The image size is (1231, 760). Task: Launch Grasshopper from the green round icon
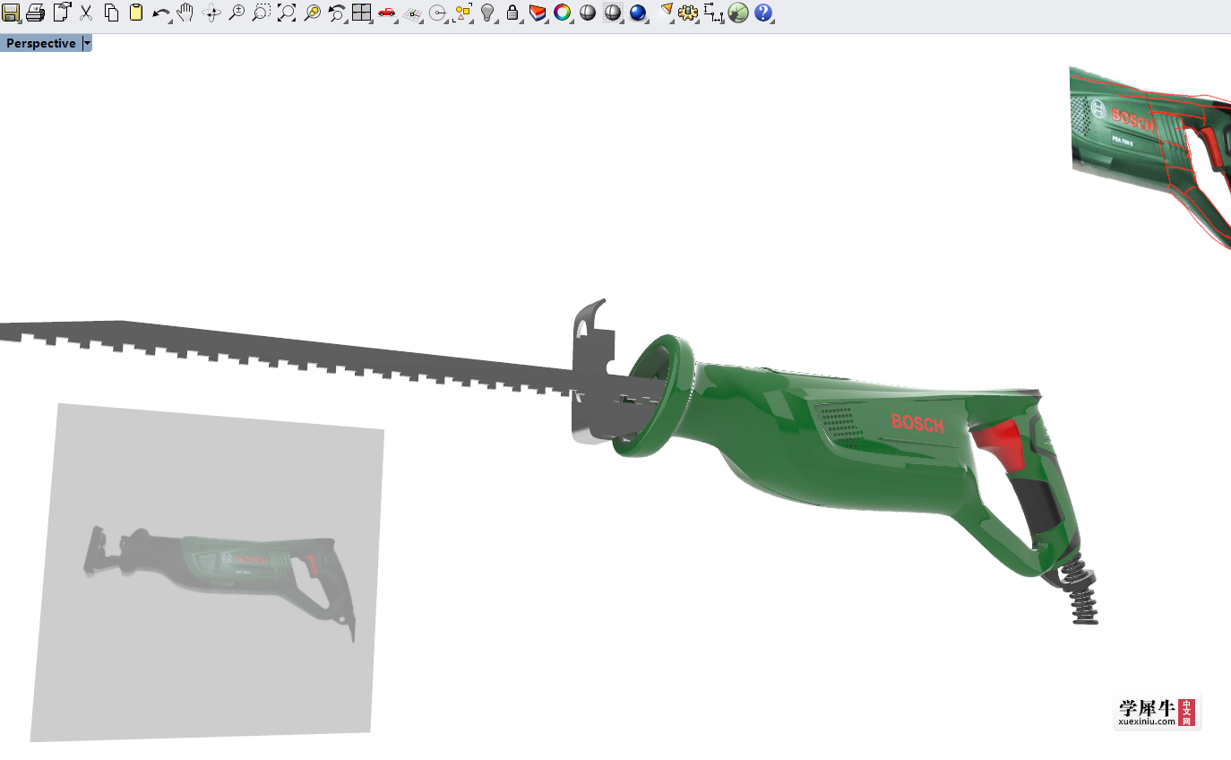coord(738,13)
